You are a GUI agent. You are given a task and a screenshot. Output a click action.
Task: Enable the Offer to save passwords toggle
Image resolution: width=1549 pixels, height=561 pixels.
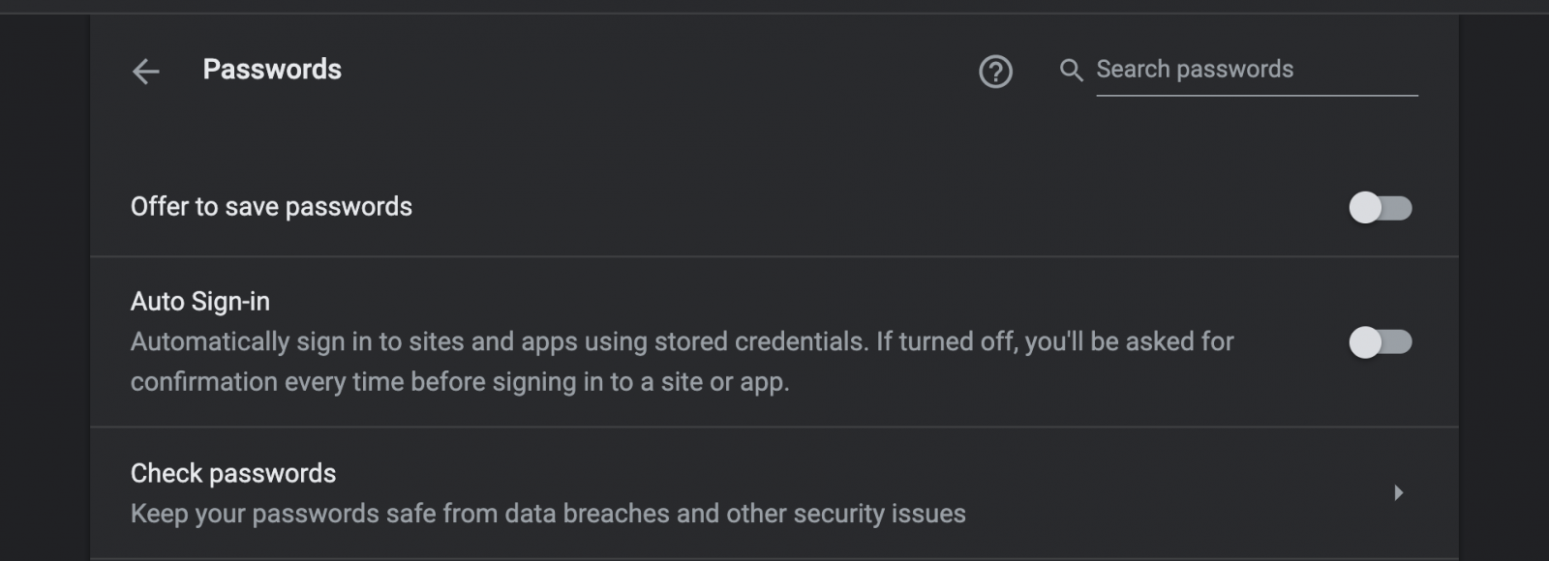tap(1381, 207)
